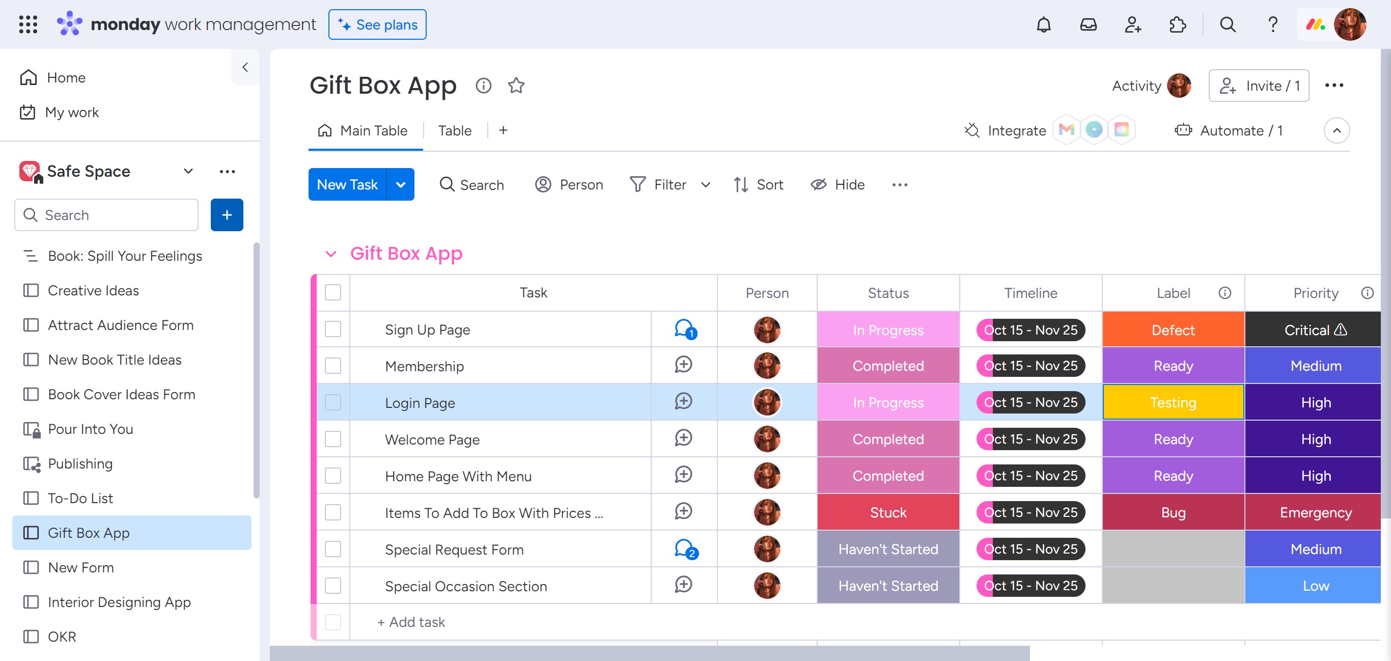
Task: Click the See plans button
Action: (x=377, y=25)
